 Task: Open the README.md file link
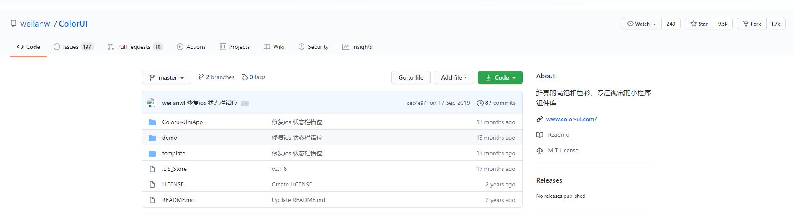point(178,200)
